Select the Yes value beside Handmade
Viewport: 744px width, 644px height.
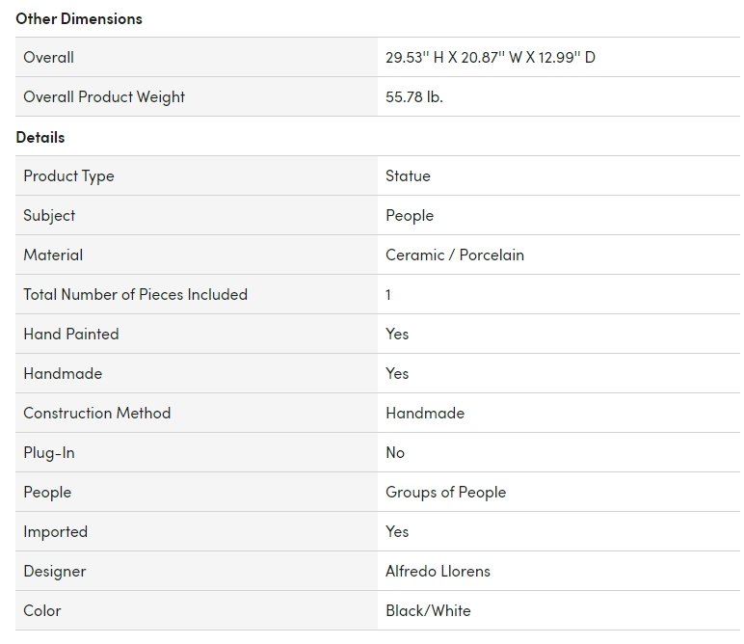[397, 373]
